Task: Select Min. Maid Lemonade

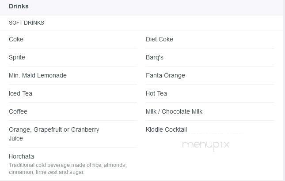Action: point(38,75)
